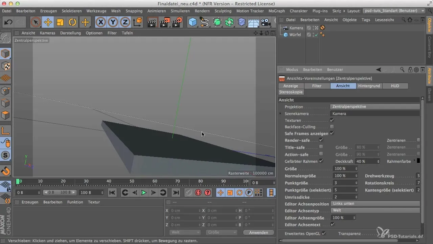Enable Backface-Culling checkbox
The height and width of the screenshot is (244, 433).
(332, 127)
